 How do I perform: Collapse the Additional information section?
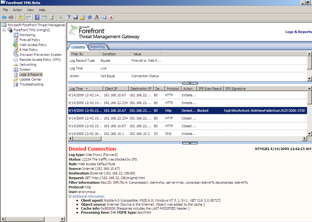[x=70, y=196]
